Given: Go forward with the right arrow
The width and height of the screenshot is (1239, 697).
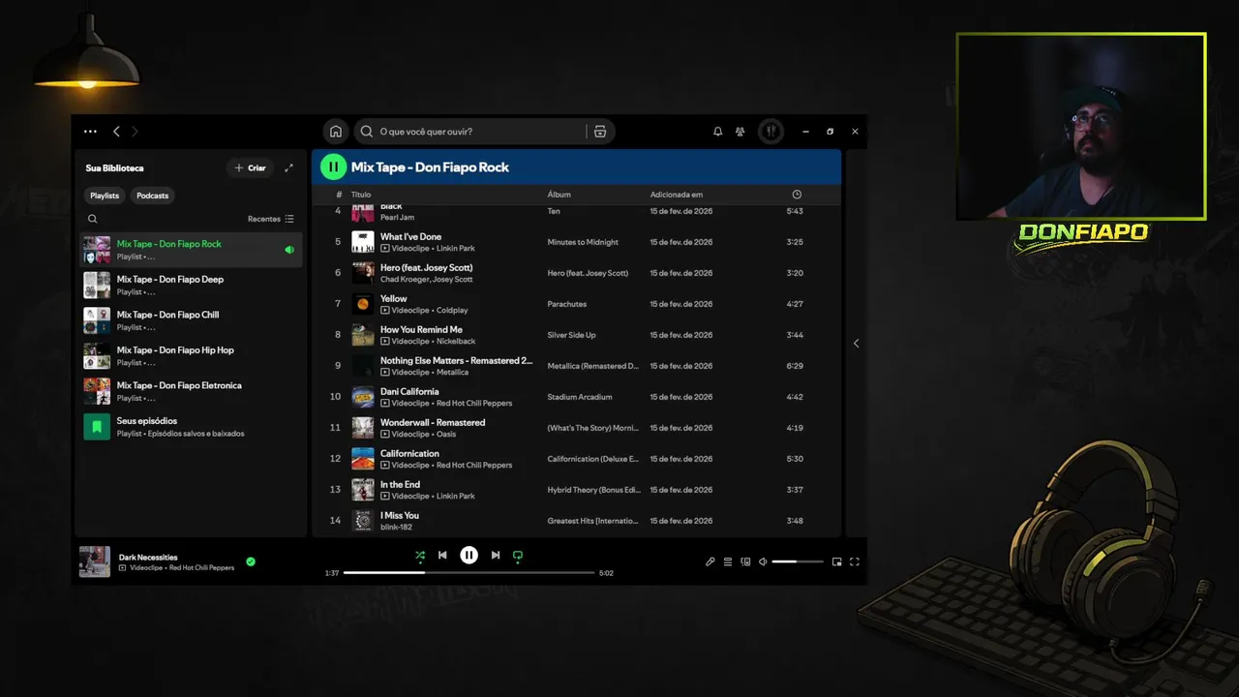Looking at the screenshot, I should point(135,132).
